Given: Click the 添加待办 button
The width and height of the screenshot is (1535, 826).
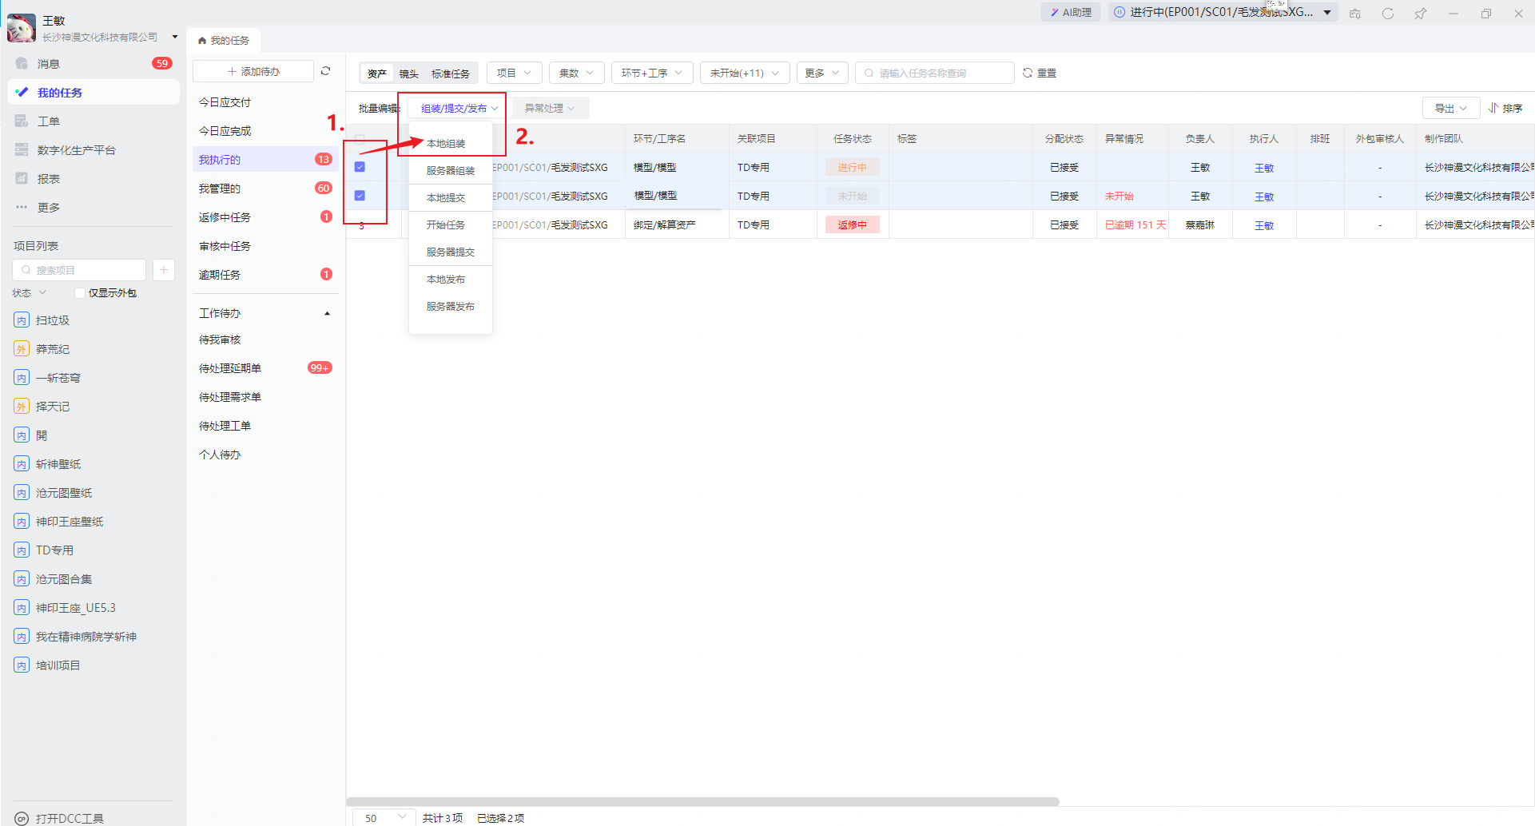Looking at the screenshot, I should click(x=253, y=71).
